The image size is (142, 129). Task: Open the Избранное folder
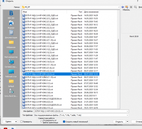(x=11, y=44)
